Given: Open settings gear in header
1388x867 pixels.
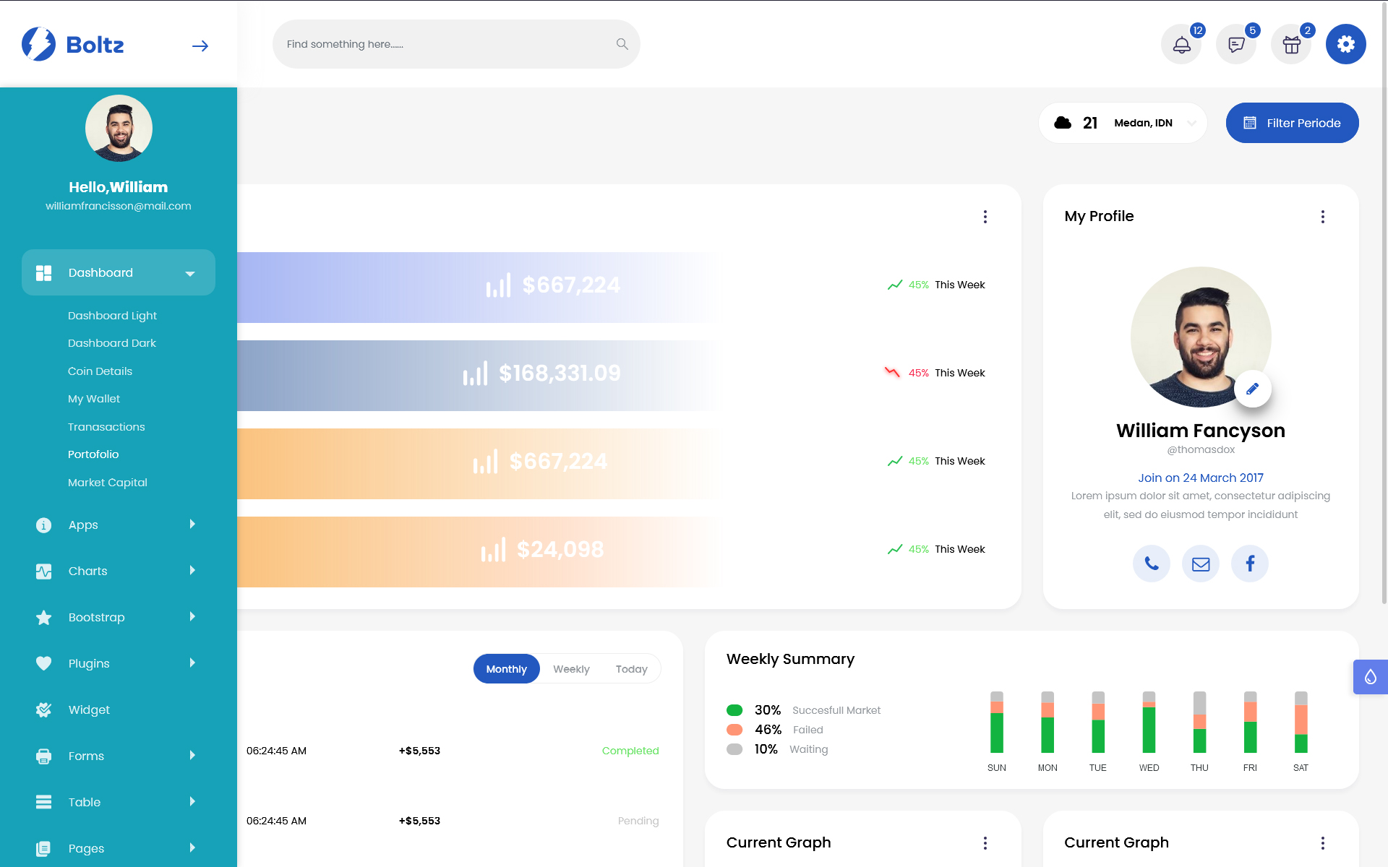Looking at the screenshot, I should click(x=1345, y=44).
